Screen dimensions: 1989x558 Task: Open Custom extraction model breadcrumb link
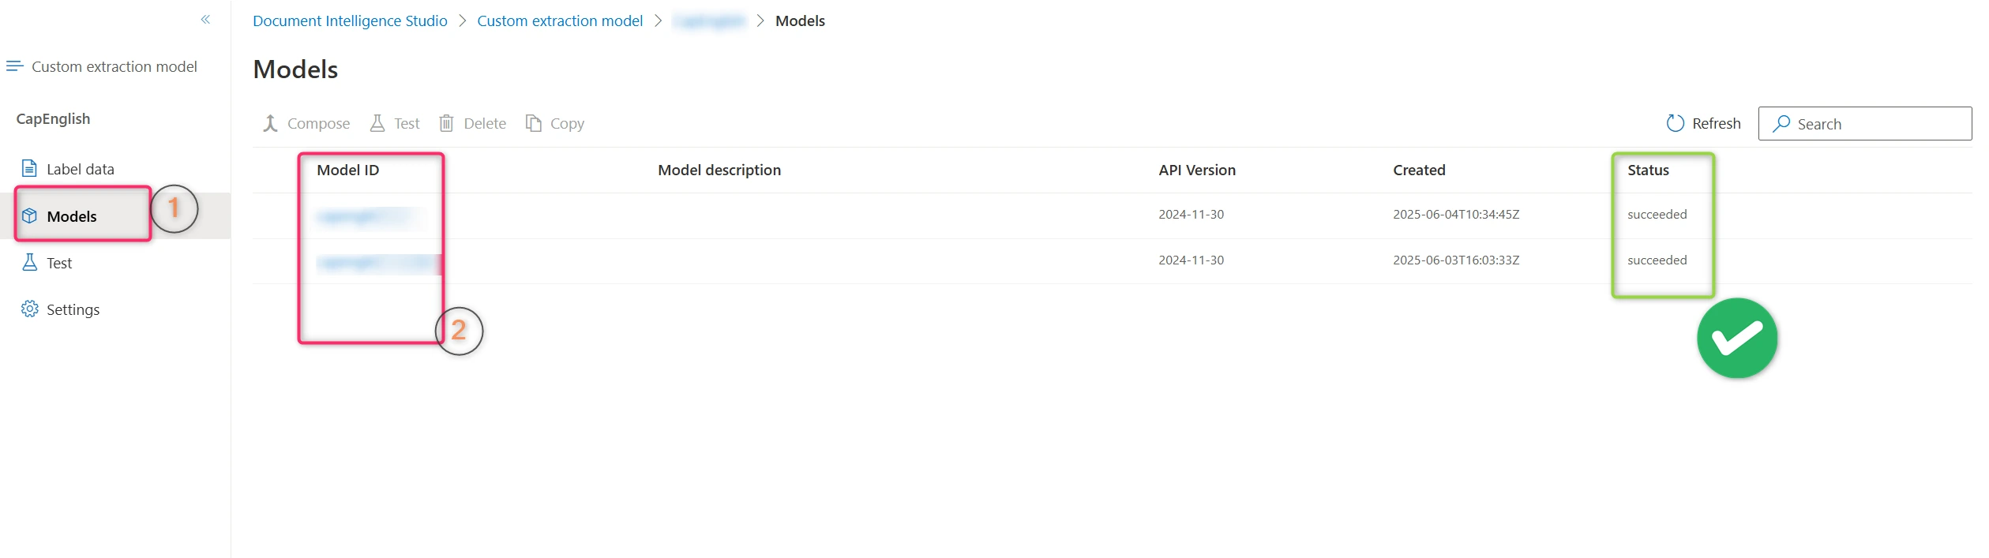(560, 21)
